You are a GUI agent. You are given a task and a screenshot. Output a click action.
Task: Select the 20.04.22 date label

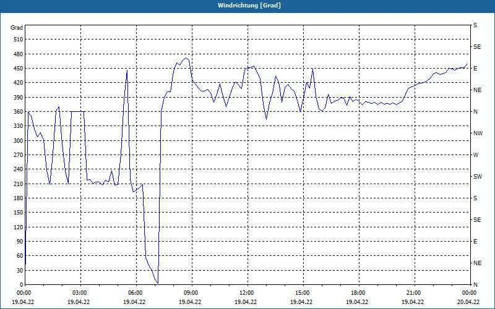(468, 302)
